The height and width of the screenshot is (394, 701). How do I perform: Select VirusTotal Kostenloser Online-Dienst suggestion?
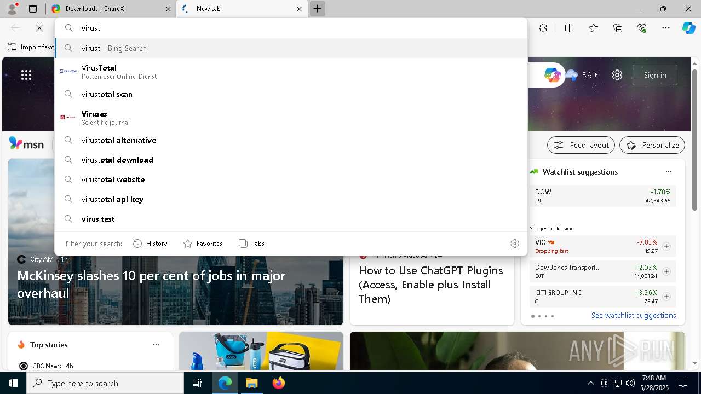coord(291,72)
